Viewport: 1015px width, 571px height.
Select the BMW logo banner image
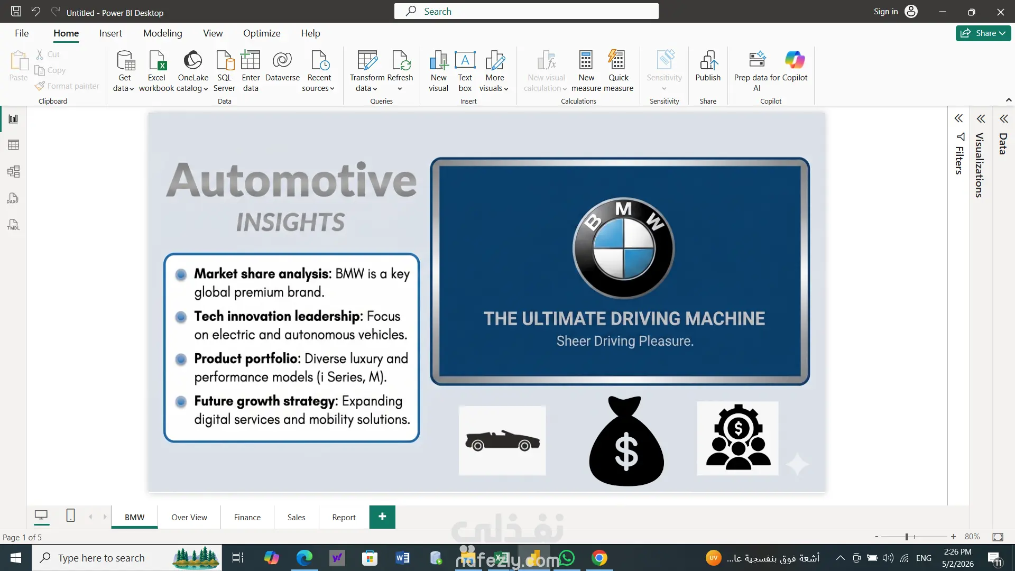[620, 271]
